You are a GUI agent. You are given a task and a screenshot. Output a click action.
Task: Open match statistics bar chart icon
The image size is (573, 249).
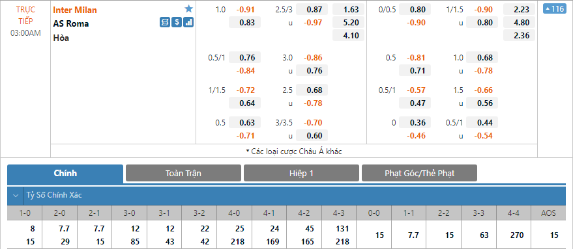point(188,23)
